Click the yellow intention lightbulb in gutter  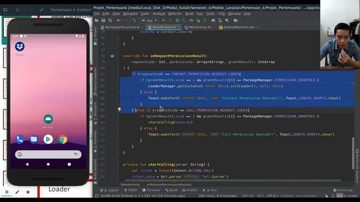(x=119, y=109)
